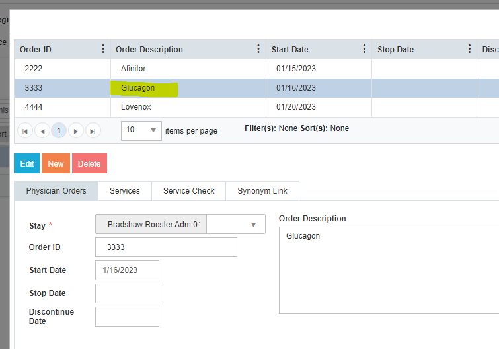This screenshot has height=349, width=499.
Task: Sort by Stop Date column header
Action: click(395, 50)
